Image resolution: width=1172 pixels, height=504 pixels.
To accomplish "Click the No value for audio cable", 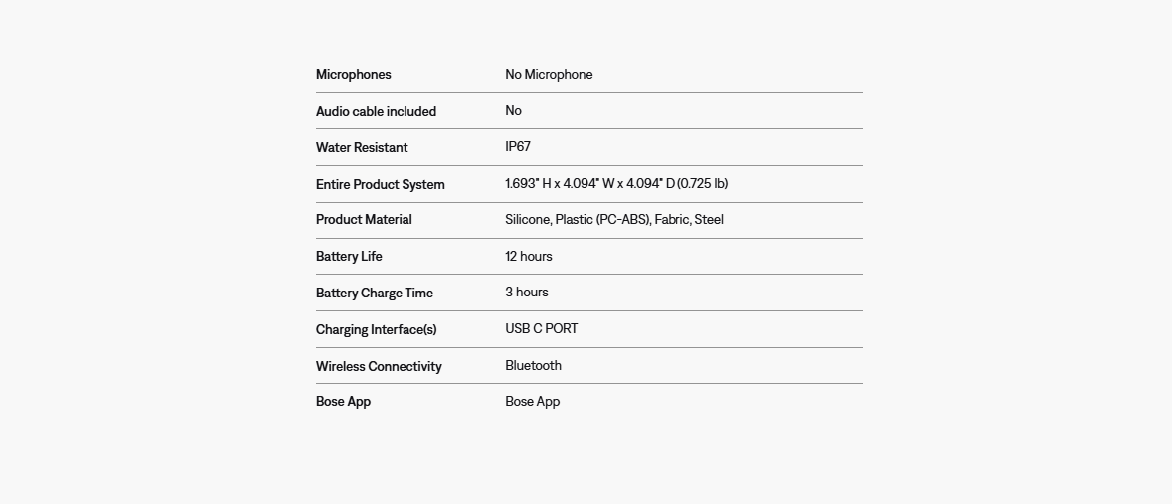I will [x=513, y=111].
